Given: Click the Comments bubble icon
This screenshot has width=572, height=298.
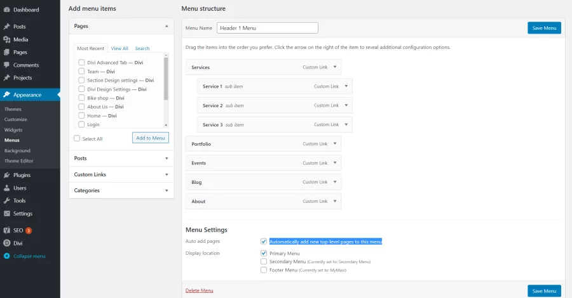Looking at the screenshot, I should pos(6,65).
